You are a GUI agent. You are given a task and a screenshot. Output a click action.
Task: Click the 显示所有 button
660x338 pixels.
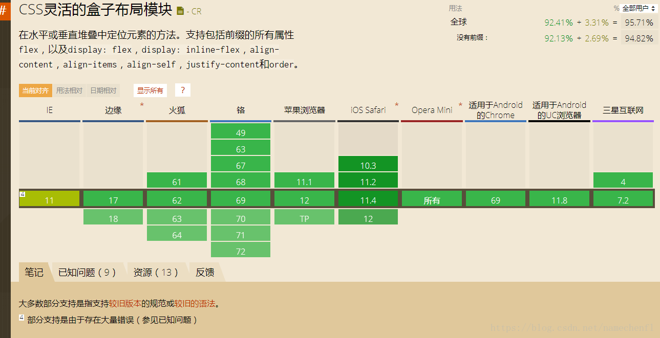pyautogui.click(x=150, y=91)
